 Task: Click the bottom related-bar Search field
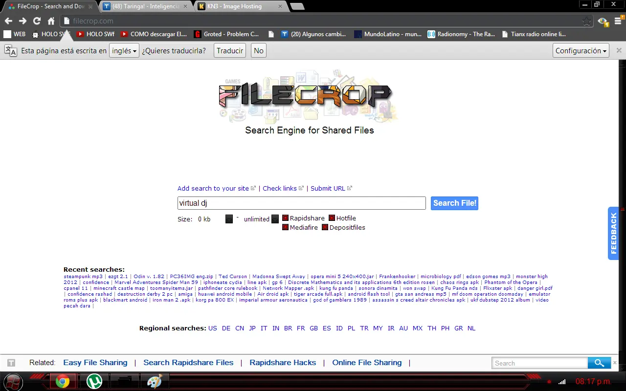(540, 363)
